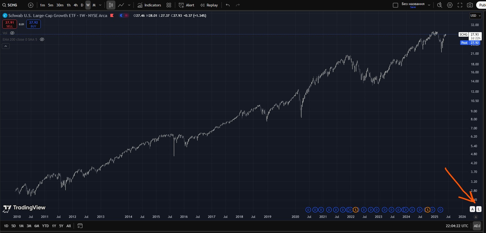Click the orange split marker near 2022

tap(355, 210)
